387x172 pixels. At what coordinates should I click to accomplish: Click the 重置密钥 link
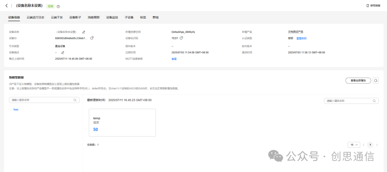(x=301, y=39)
